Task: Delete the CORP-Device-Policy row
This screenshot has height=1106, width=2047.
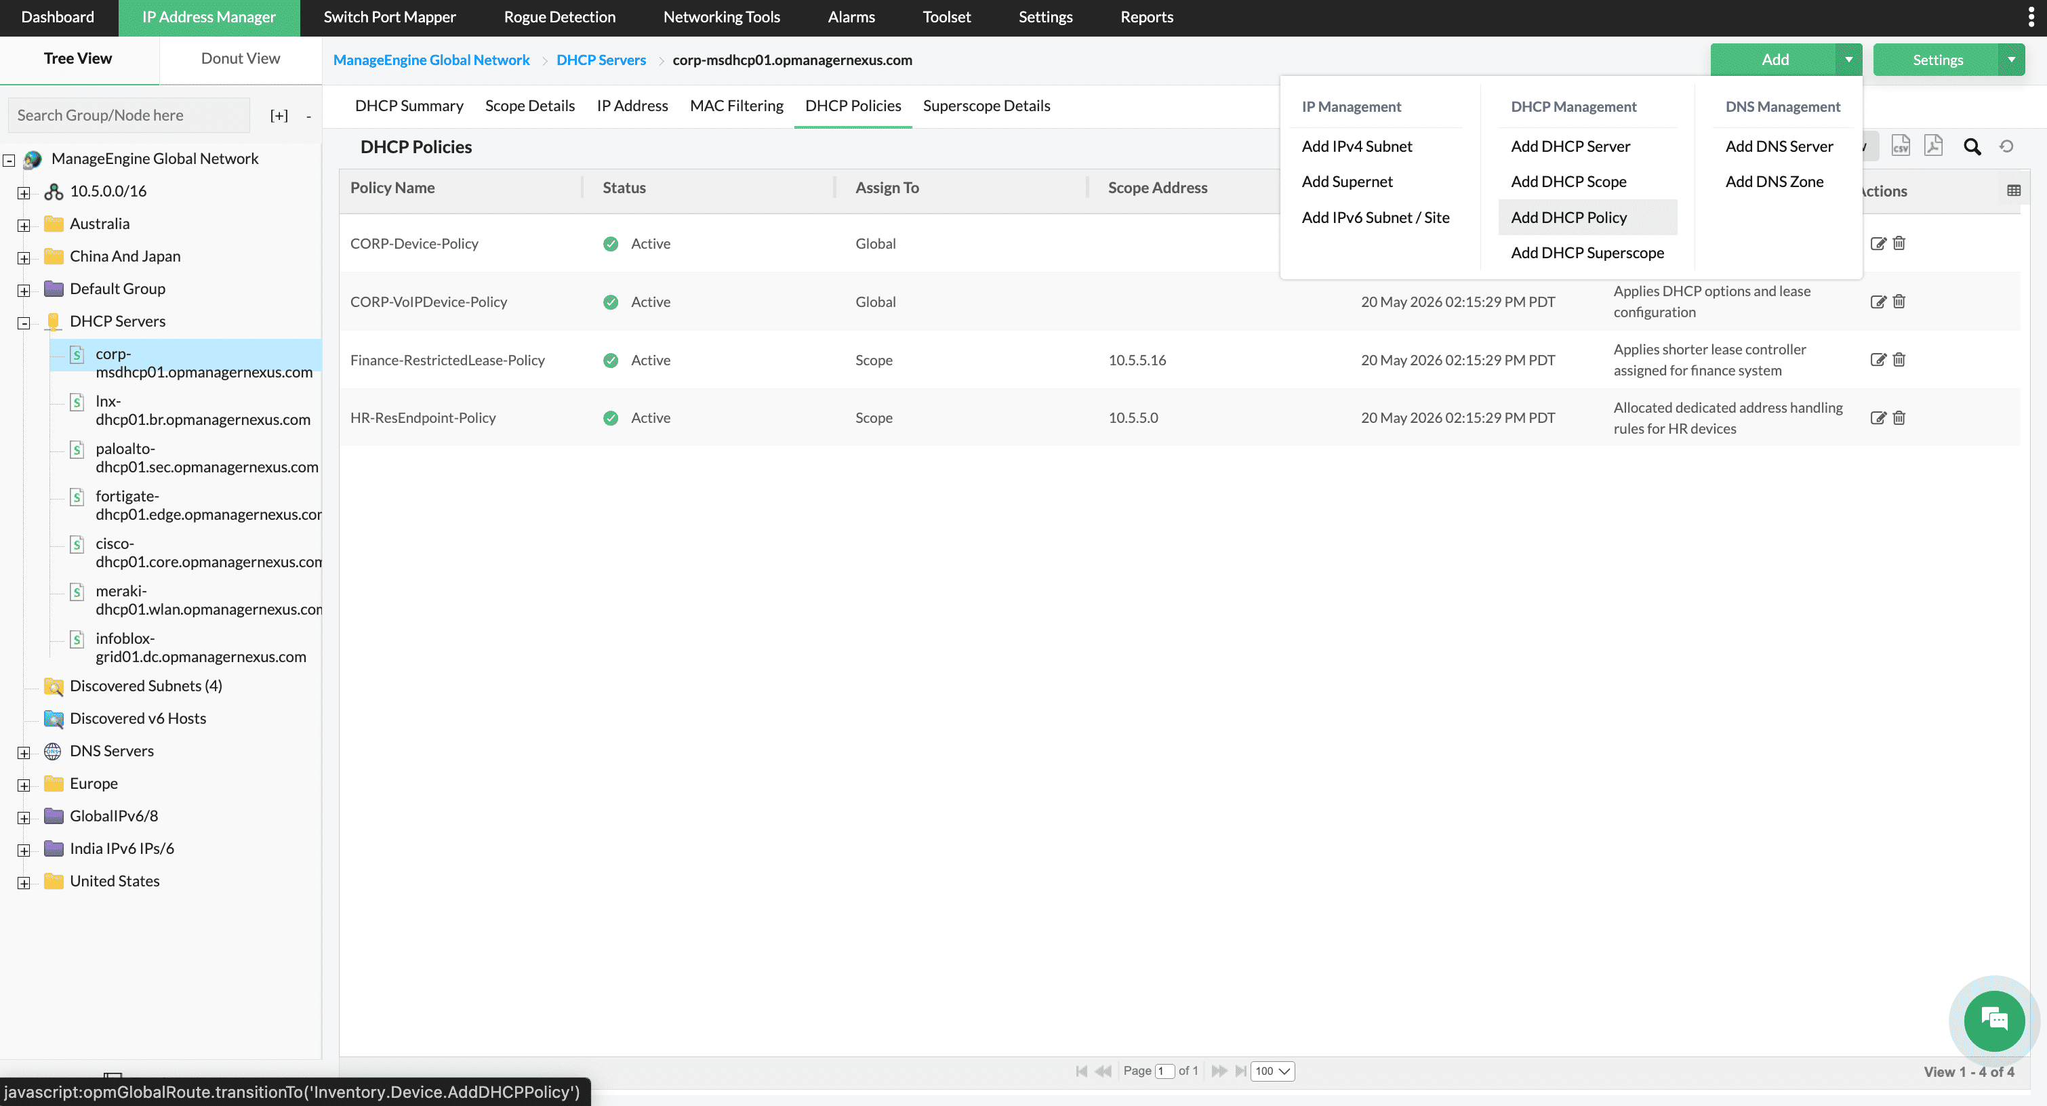Action: [1899, 243]
